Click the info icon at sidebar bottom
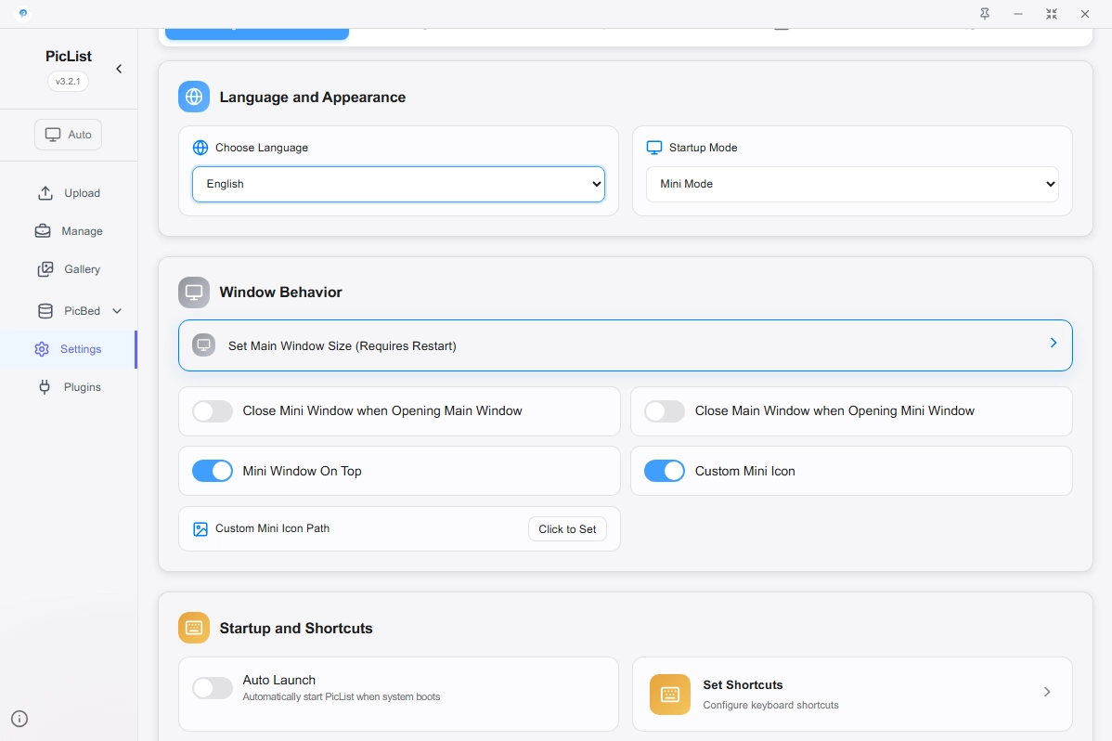Screen dimensions: 1112x741 point(19,719)
